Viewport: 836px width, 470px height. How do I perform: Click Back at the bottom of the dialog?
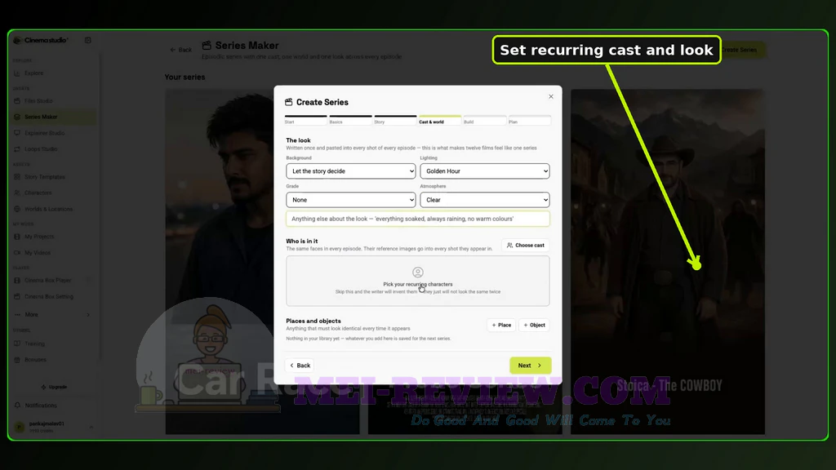pos(300,366)
